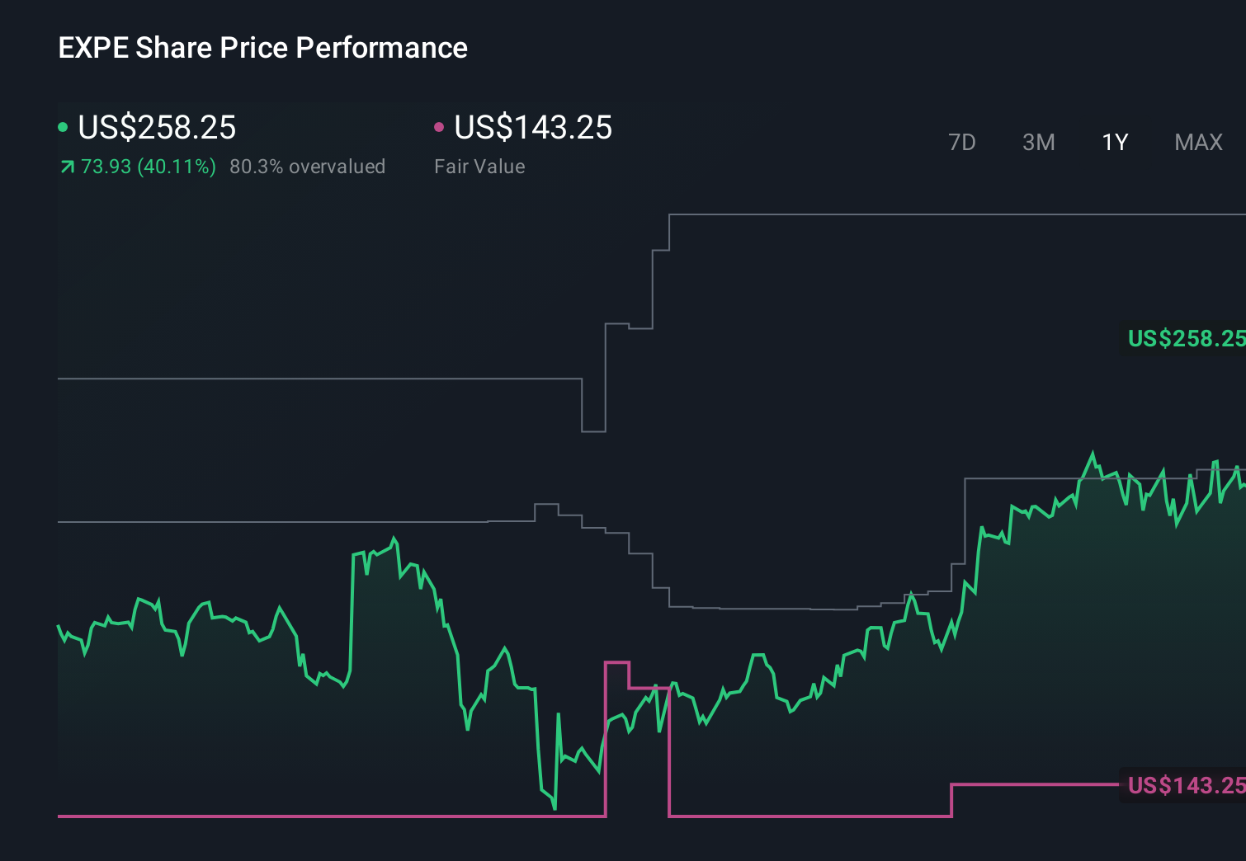This screenshot has height=861, width=1246.
Task: Click the US$258.25 share price heading
Action: coord(157,128)
